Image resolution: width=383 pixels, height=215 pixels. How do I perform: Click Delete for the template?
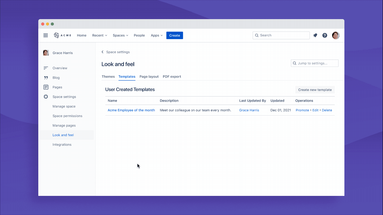click(x=327, y=110)
